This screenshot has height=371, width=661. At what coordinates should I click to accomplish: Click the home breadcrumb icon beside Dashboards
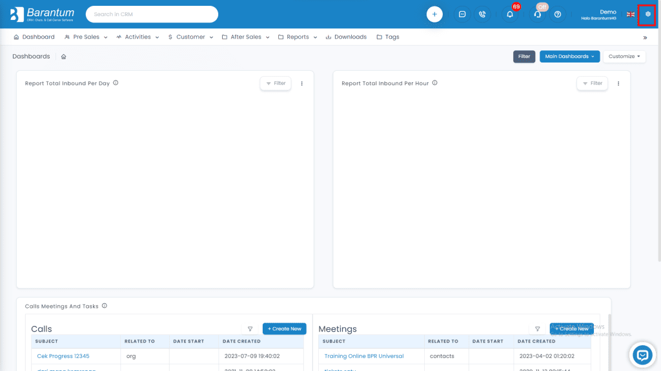[x=63, y=57]
